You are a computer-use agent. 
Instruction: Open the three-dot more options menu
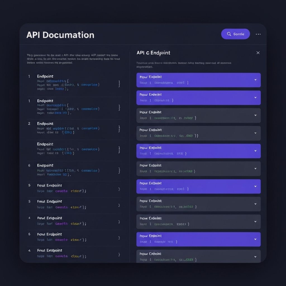(x=258, y=34)
